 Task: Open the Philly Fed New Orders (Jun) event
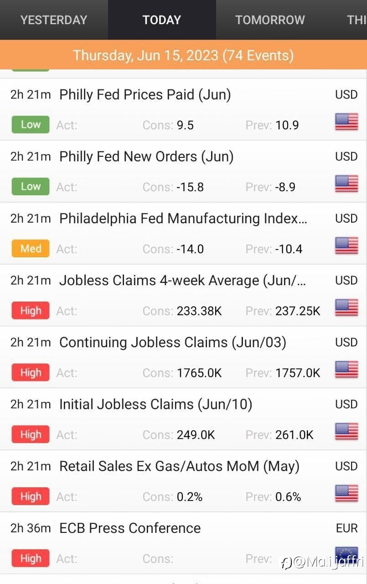(x=183, y=172)
